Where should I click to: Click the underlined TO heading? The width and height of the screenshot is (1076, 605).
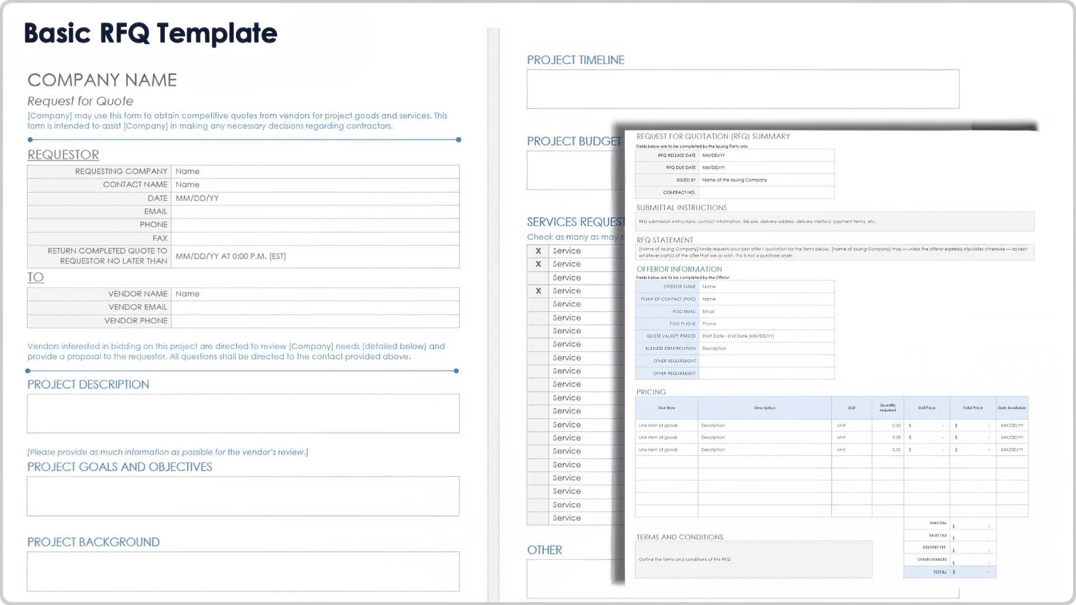(x=35, y=277)
